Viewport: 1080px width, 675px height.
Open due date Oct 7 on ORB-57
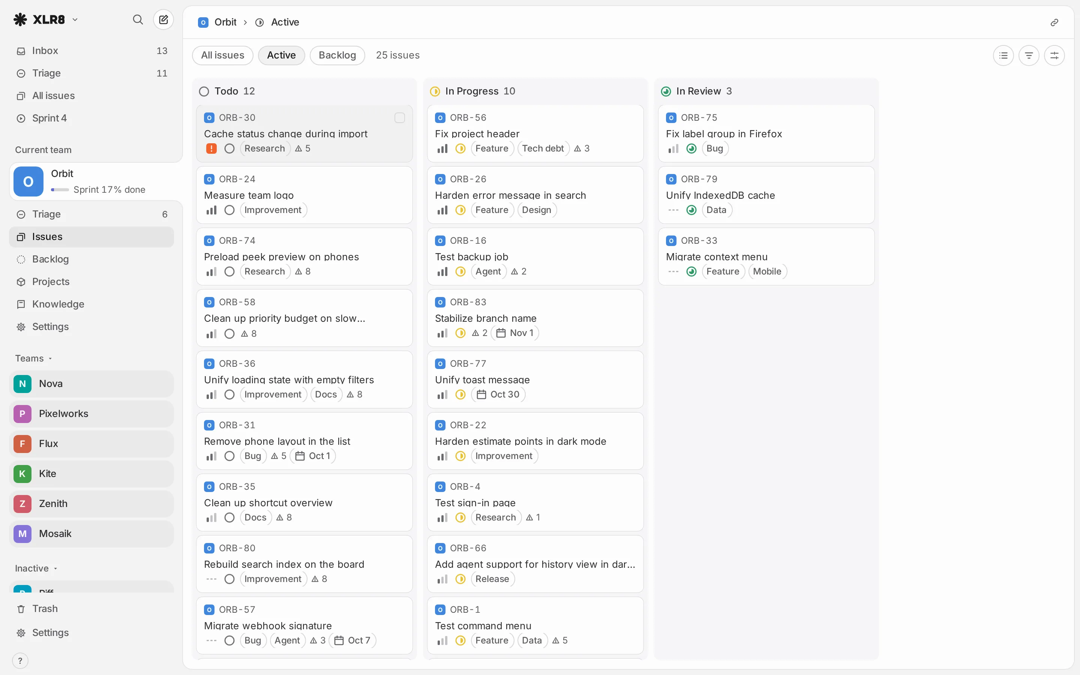tap(352, 640)
